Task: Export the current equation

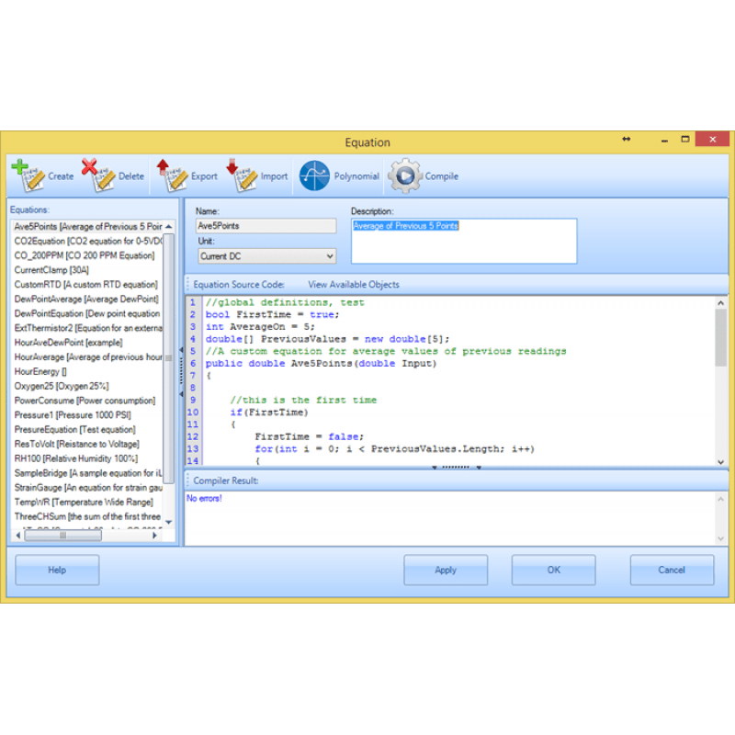Action: coord(190,175)
